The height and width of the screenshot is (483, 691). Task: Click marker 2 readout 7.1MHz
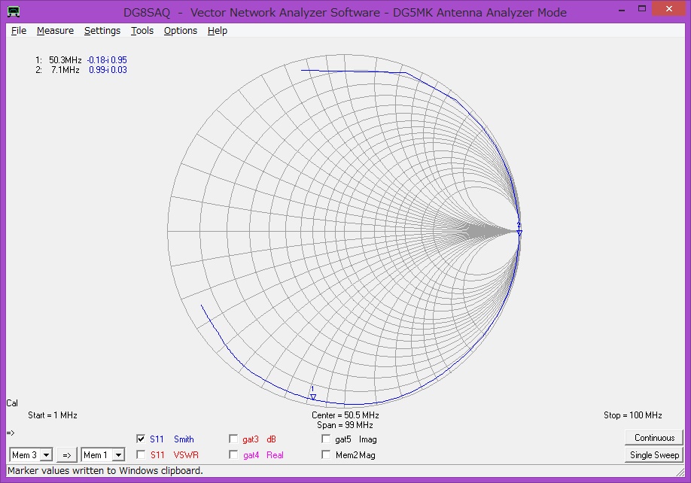65,70
